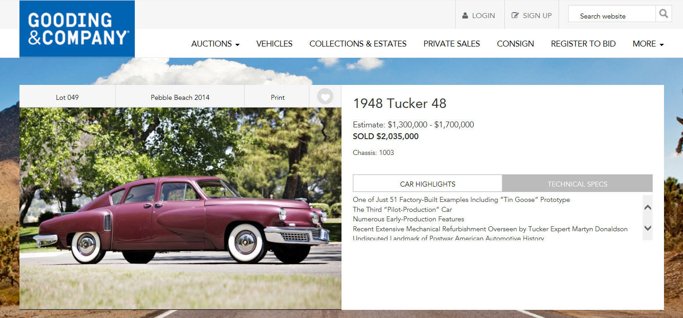Click the pencil icon beside SIGN UP
Viewport: 683px width, 318px height.
click(515, 15)
